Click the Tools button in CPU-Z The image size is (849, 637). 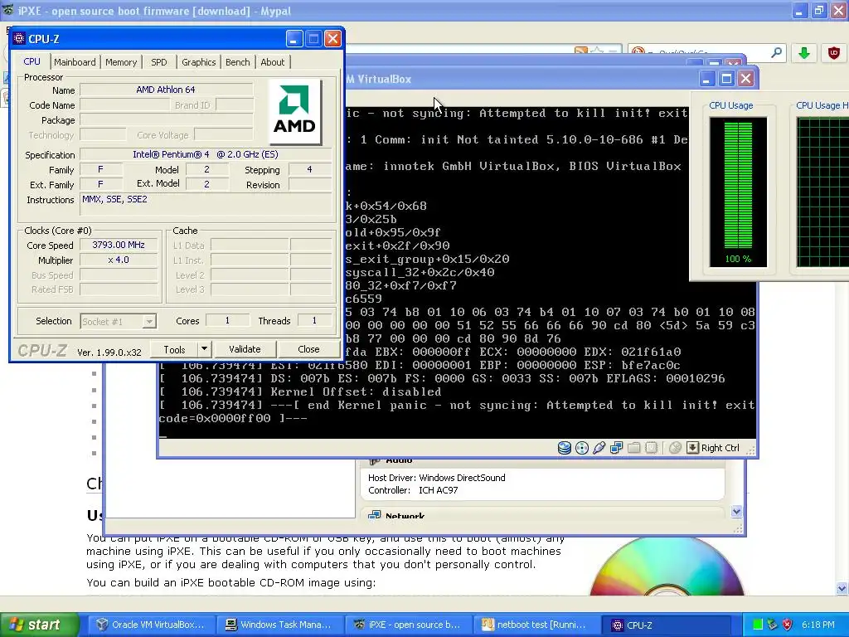pyautogui.click(x=174, y=350)
